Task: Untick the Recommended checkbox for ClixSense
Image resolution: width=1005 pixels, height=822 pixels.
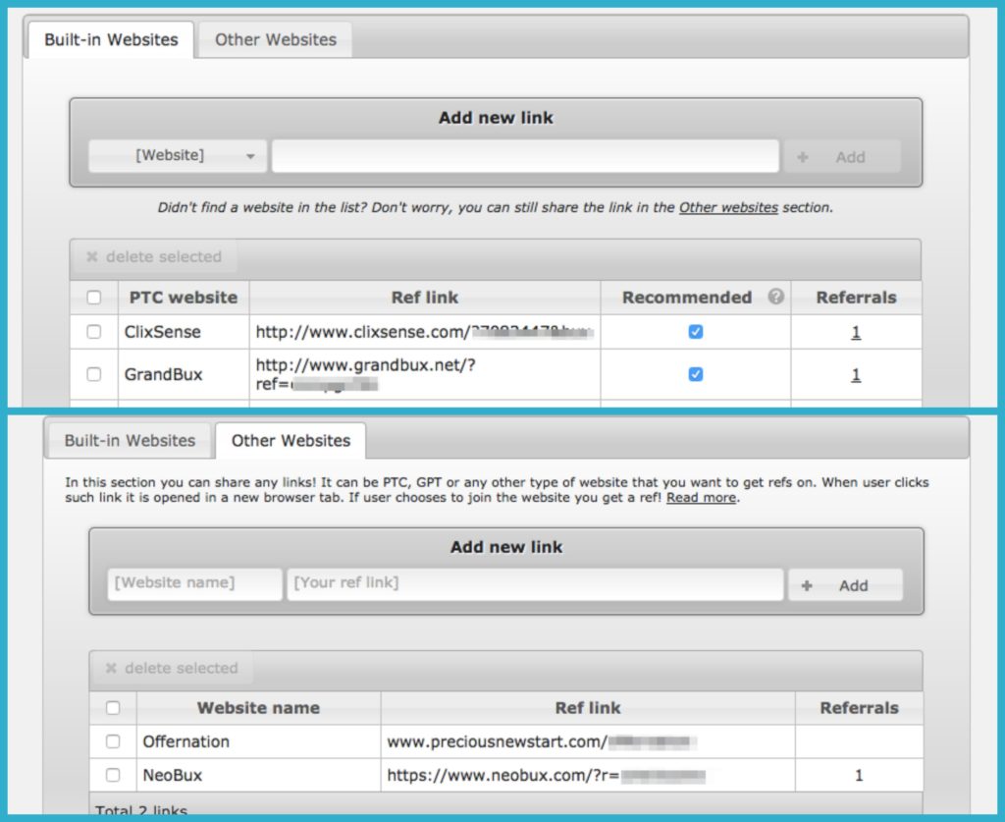Action: click(x=696, y=332)
